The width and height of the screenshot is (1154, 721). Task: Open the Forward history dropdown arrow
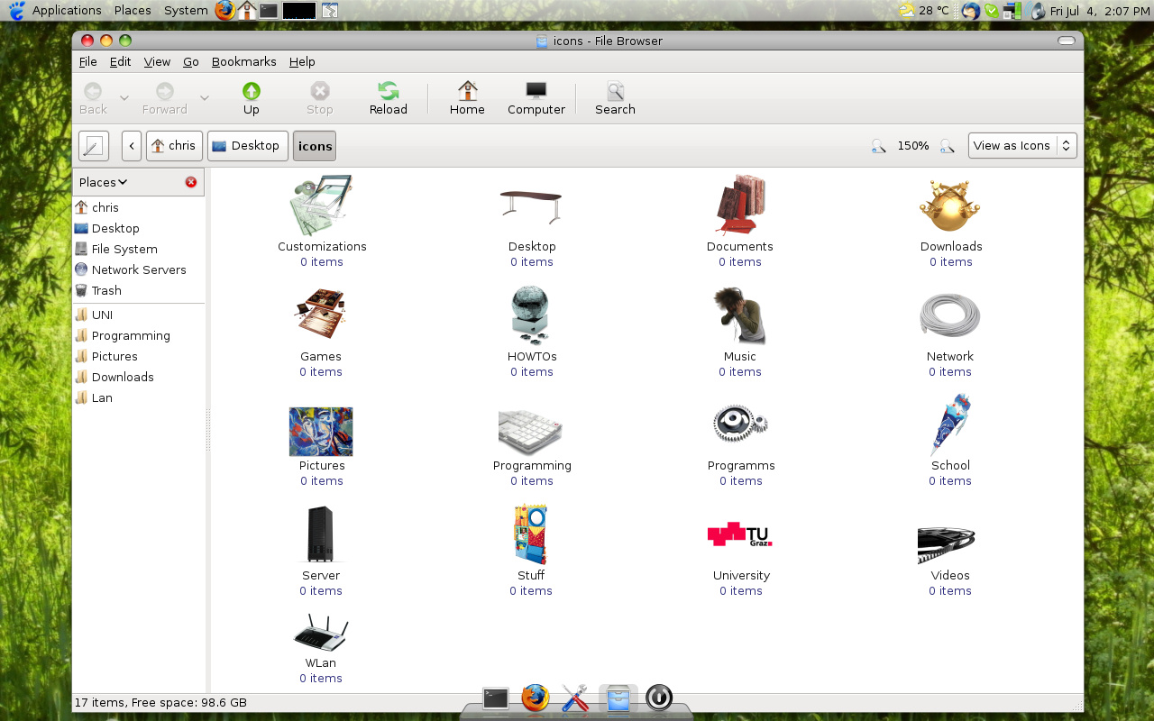point(205,98)
